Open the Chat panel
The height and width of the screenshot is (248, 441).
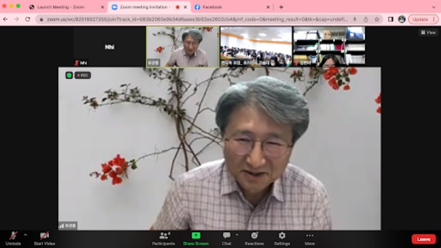227,236
